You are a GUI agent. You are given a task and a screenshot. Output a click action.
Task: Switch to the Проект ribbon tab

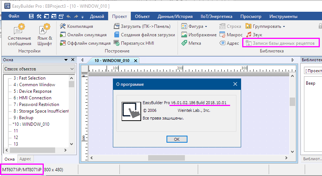click(119, 16)
